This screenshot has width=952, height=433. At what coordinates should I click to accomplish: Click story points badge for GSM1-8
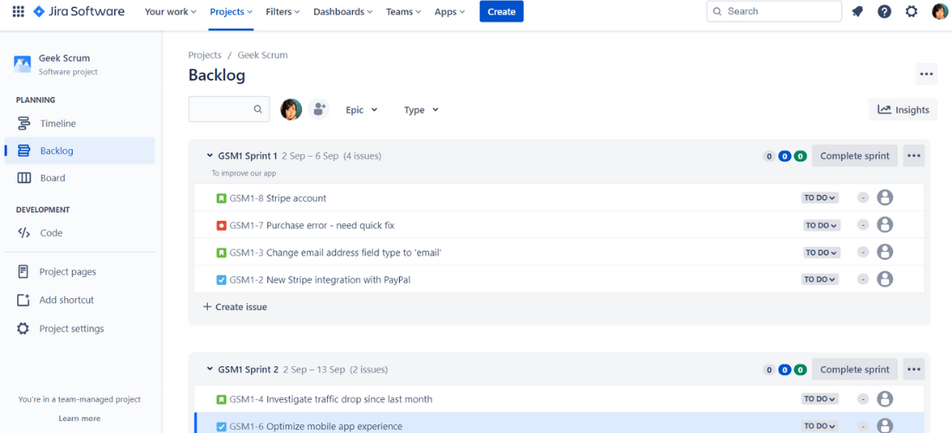[863, 198]
